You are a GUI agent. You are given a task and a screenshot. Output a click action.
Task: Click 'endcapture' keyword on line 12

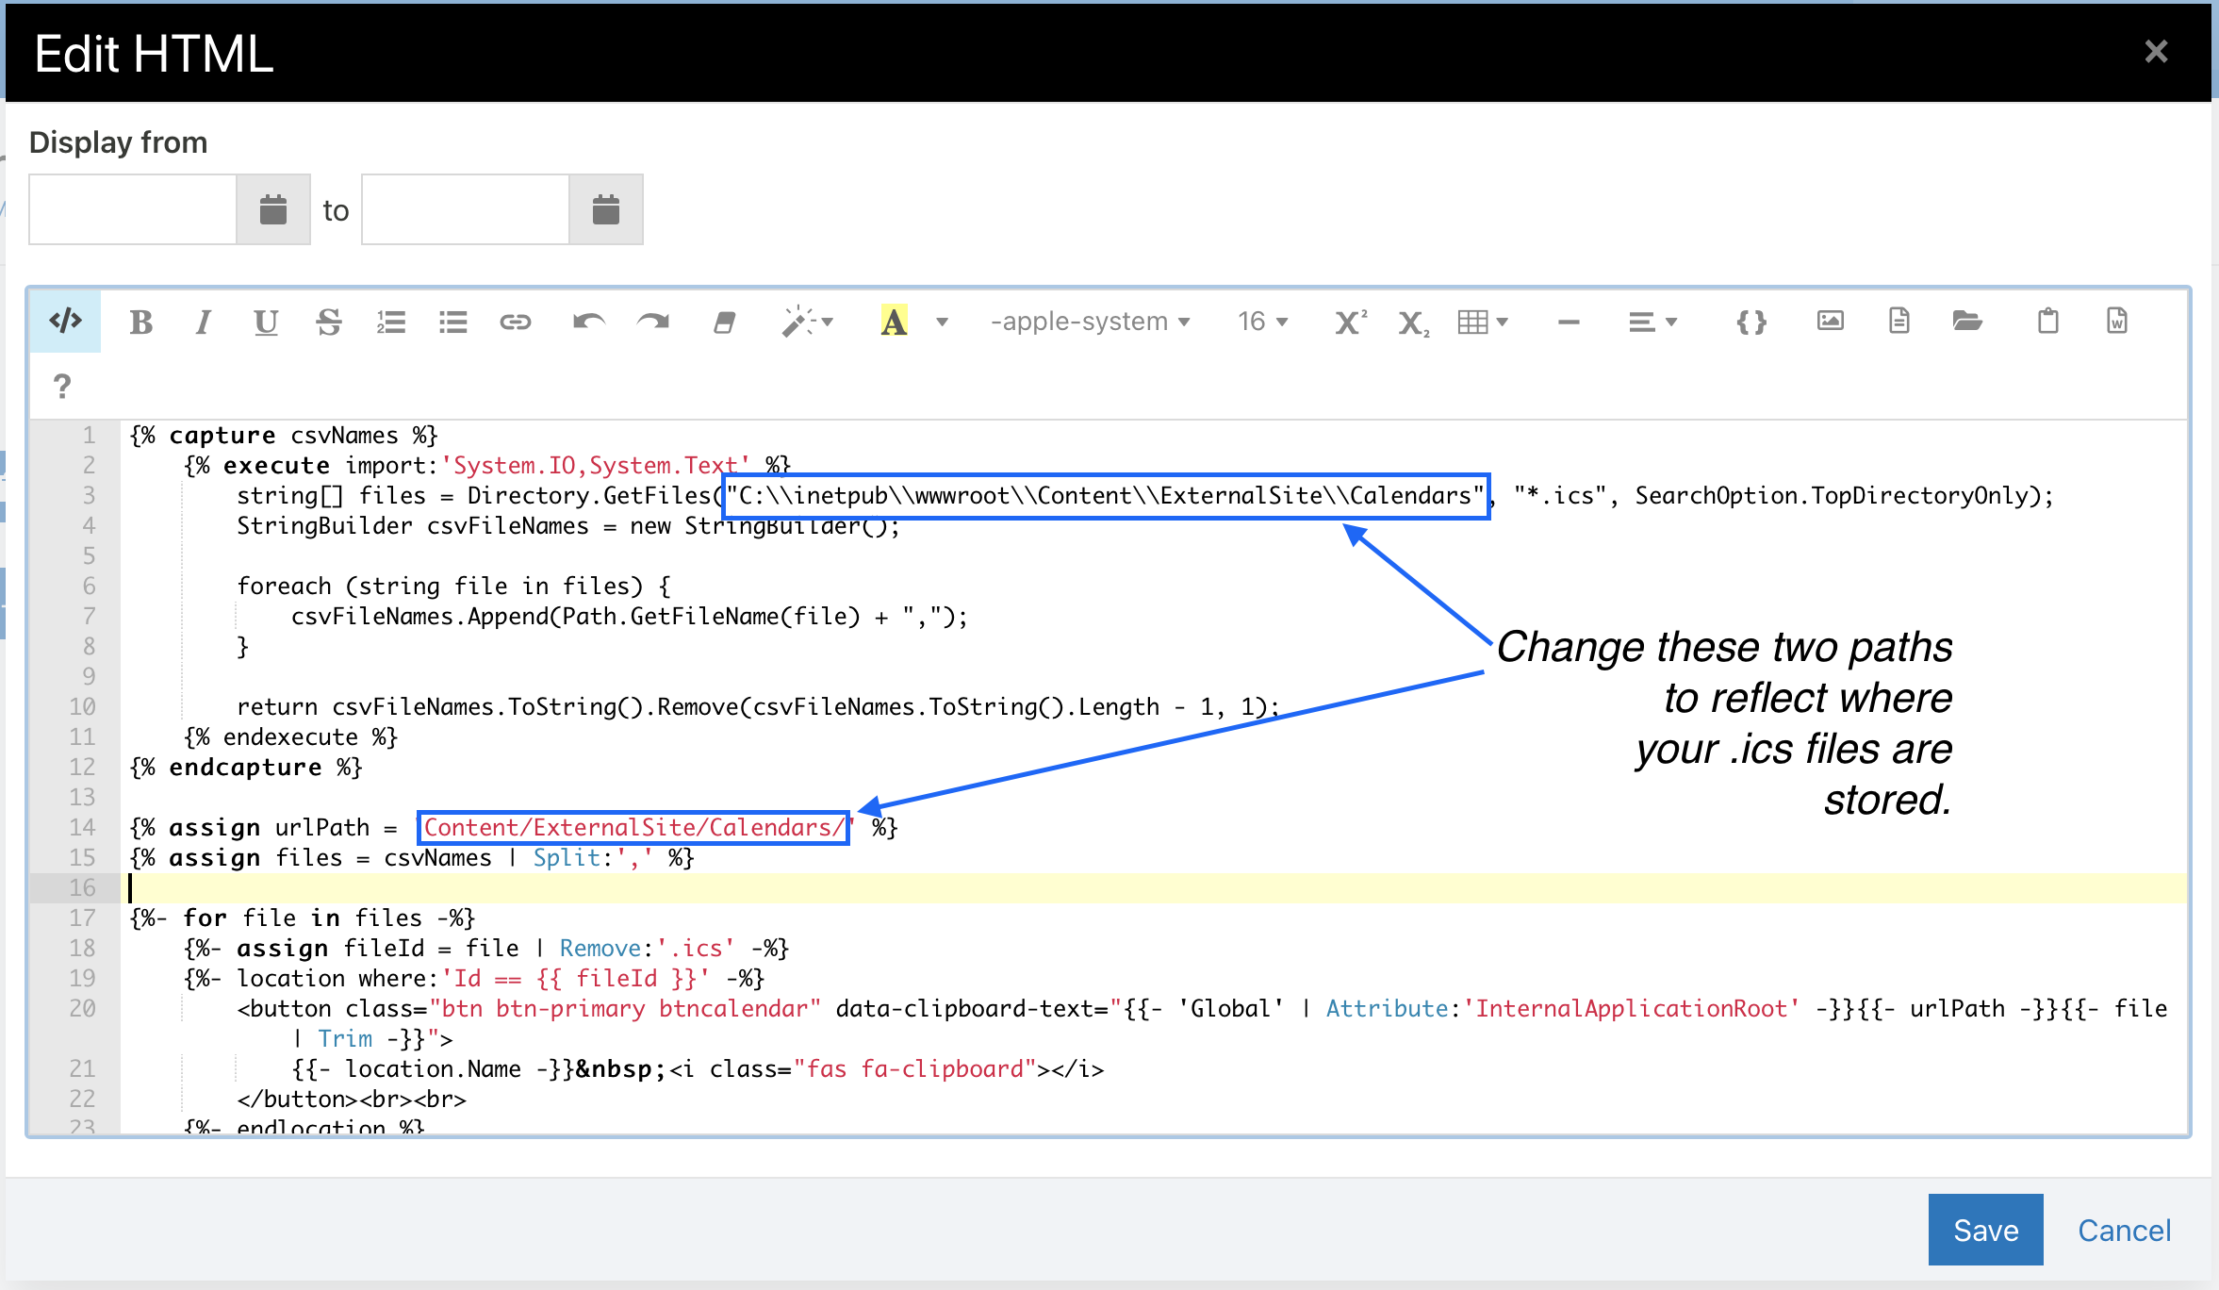tap(245, 767)
